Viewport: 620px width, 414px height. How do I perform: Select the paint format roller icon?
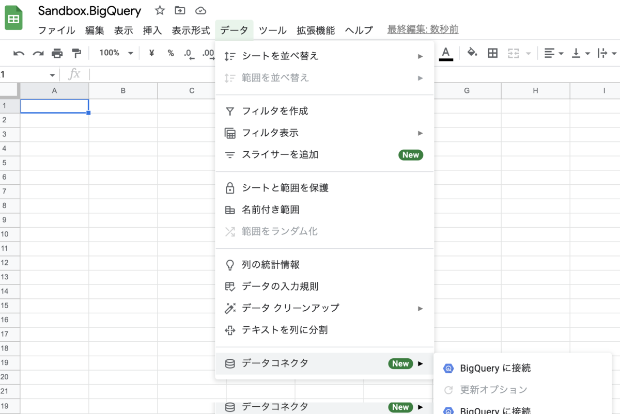76,53
